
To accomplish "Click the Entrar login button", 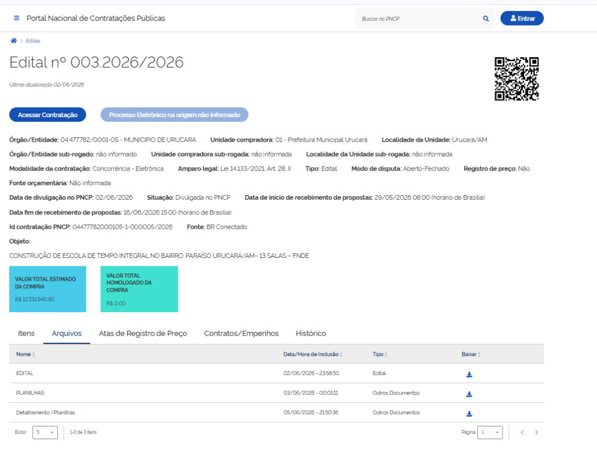I will coord(522,18).
